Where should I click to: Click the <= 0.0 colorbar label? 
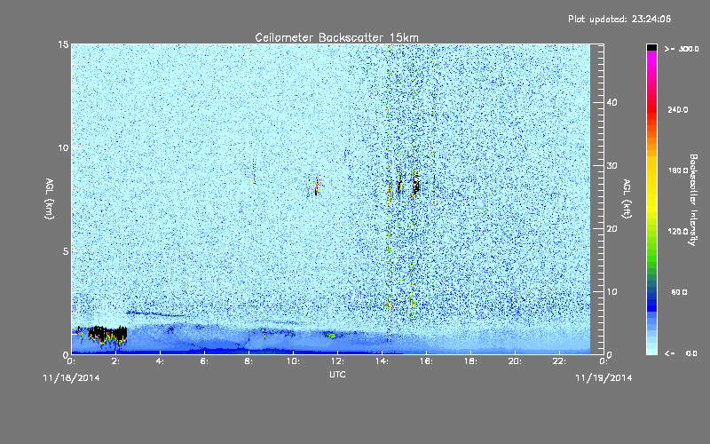[x=682, y=353]
